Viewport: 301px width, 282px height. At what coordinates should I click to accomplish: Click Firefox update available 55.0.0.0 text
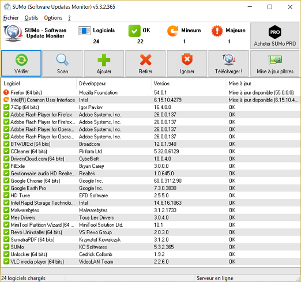tap(261, 93)
